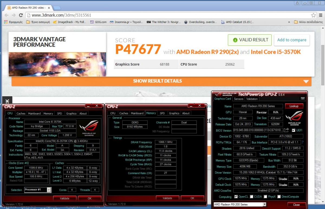The width and height of the screenshot is (325, 209).
Task: Click the AMD CrossFire Enabled (2 GPUs) field
Action: [268, 191]
